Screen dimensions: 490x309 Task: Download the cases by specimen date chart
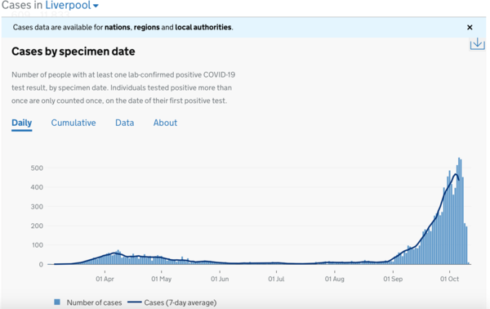pos(477,44)
